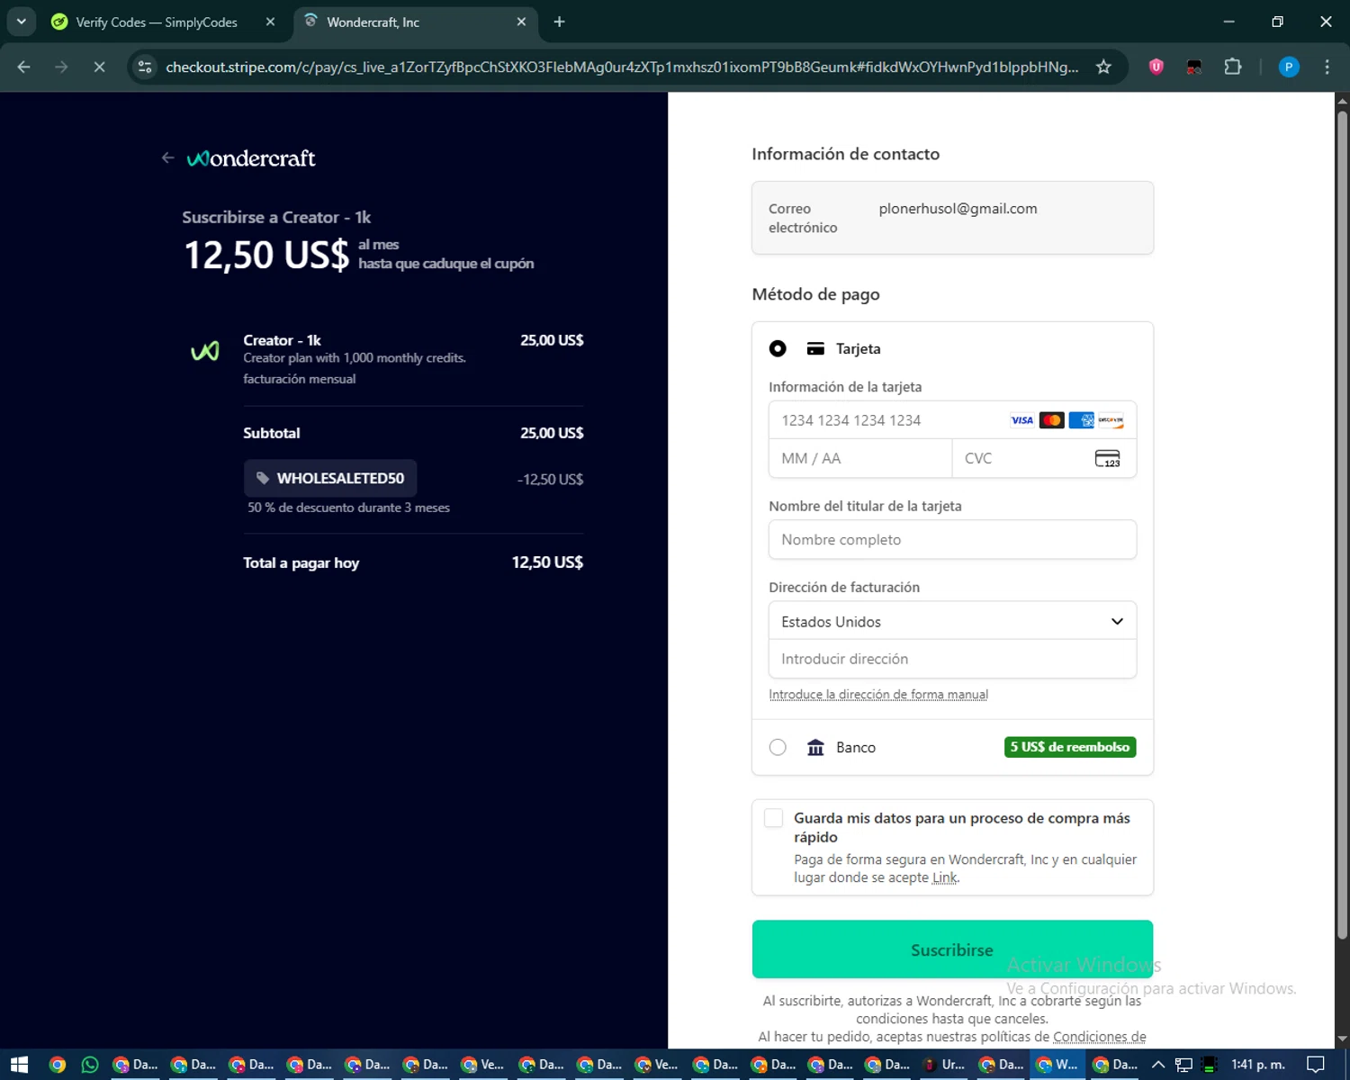The height and width of the screenshot is (1080, 1350).
Task: Click the back arrow beside Wondercraft logo
Action: (167, 158)
